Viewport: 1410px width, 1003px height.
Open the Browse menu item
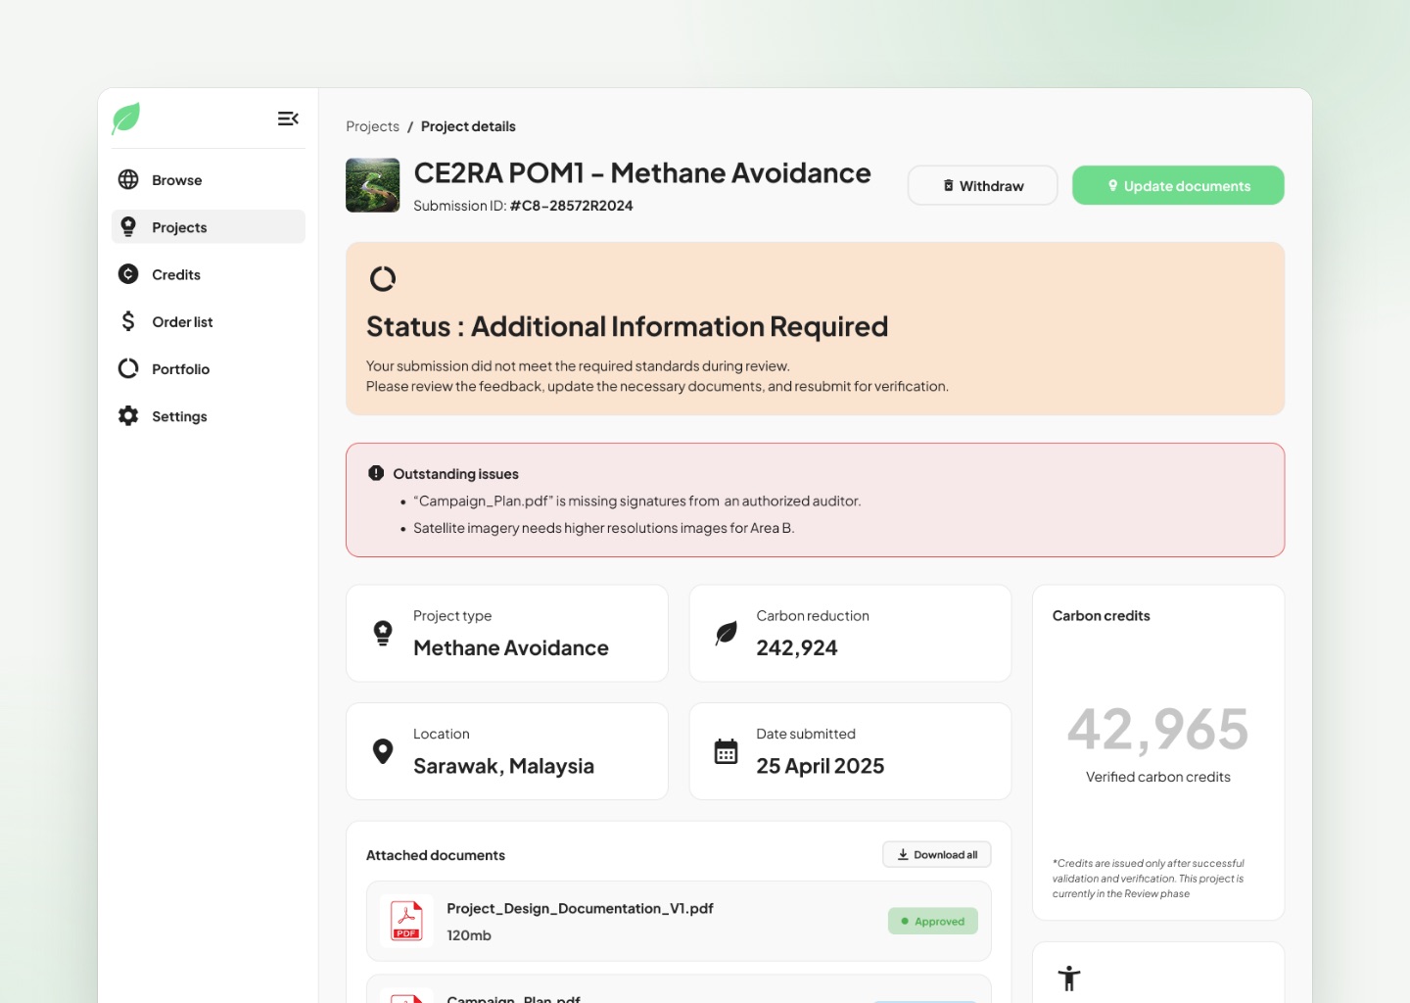[209, 180]
